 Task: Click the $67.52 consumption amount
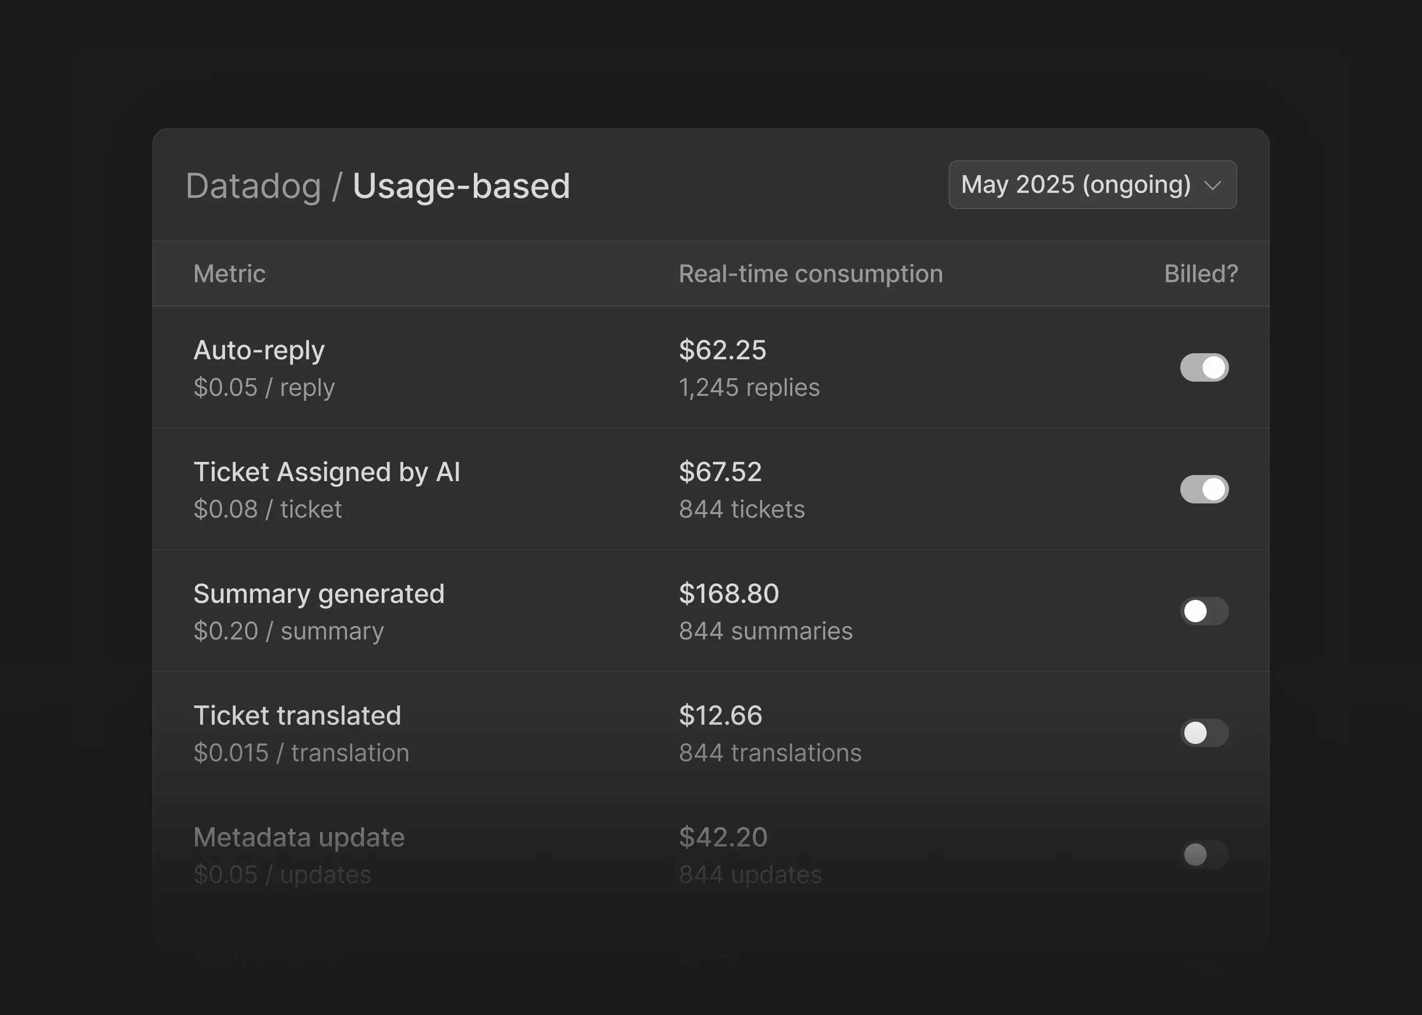[x=720, y=472]
